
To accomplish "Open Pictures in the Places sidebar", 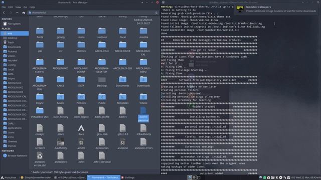I will 15,51.
